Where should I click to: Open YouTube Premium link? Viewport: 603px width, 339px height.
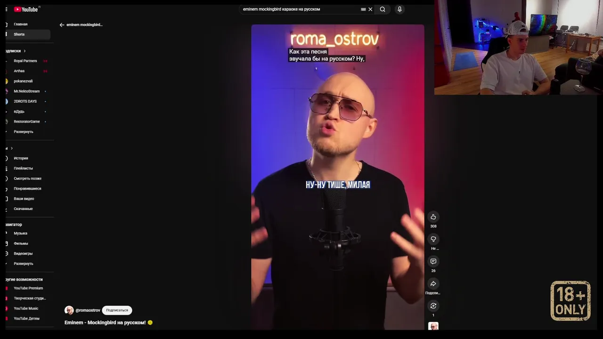(x=28, y=288)
